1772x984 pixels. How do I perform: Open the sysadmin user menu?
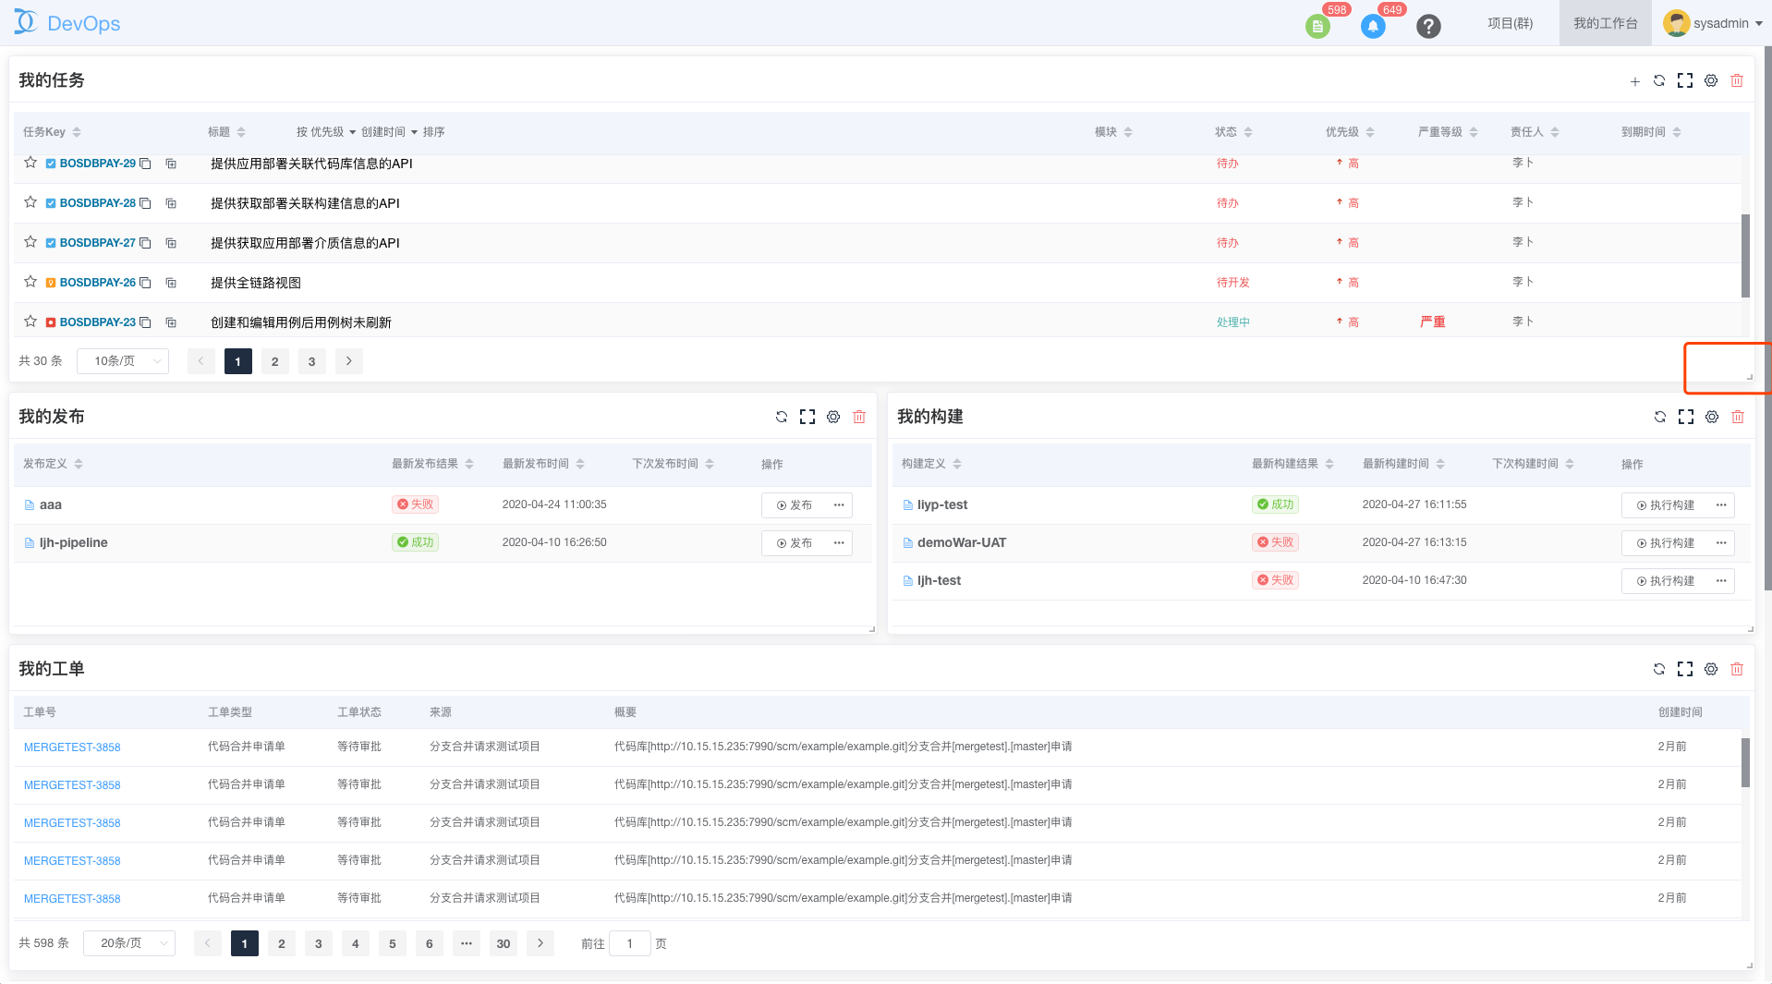(1713, 23)
